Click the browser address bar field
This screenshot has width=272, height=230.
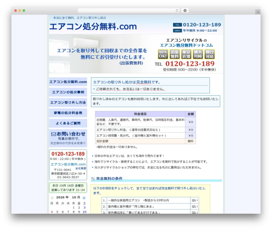coord(128,10)
